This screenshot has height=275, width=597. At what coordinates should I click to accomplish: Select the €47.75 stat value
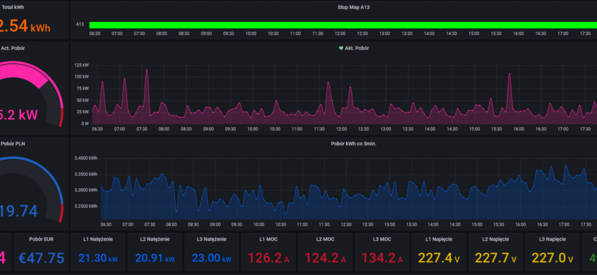[42, 258]
